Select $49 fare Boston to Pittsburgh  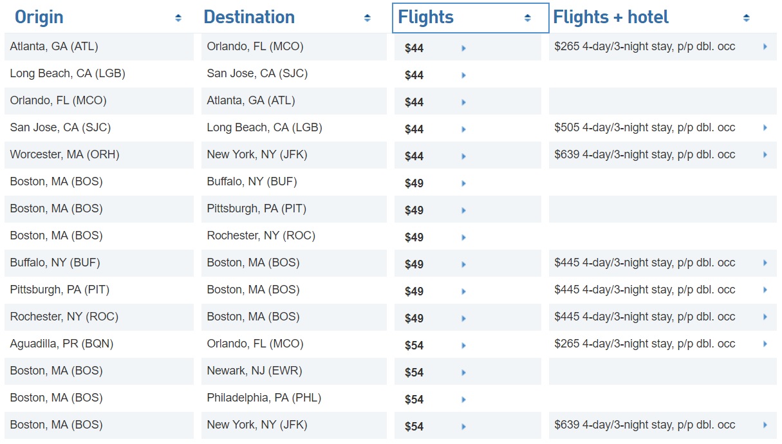pos(414,210)
